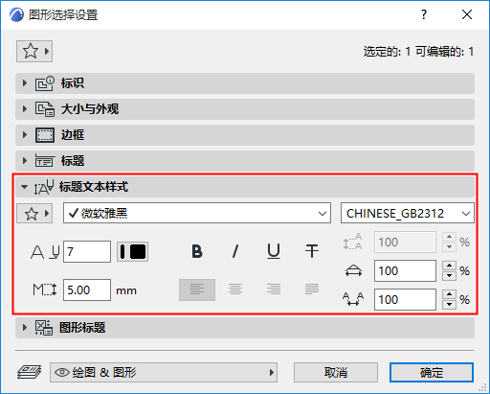Viewport: 490px width, 394px height.
Task: Click the 大小与外观 panel icon
Action: (45, 109)
